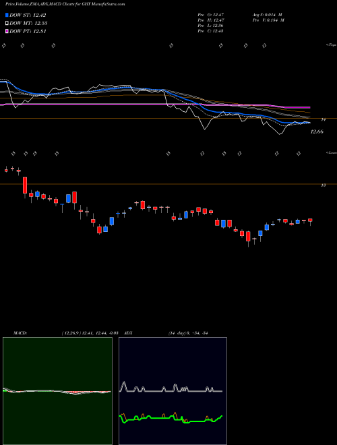Screen dimensions: 337x445
Task: Select the 'DOW ST: 12.42' legend label
Action: pyautogui.click(x=28, y=15)
